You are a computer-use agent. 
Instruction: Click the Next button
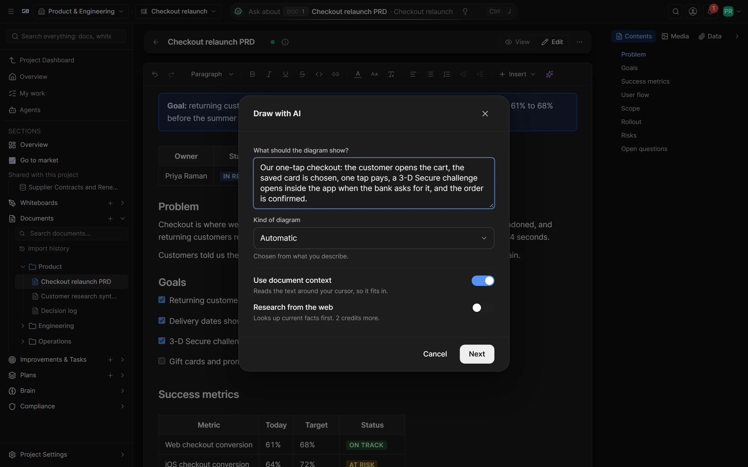click(x=477, y=354)
